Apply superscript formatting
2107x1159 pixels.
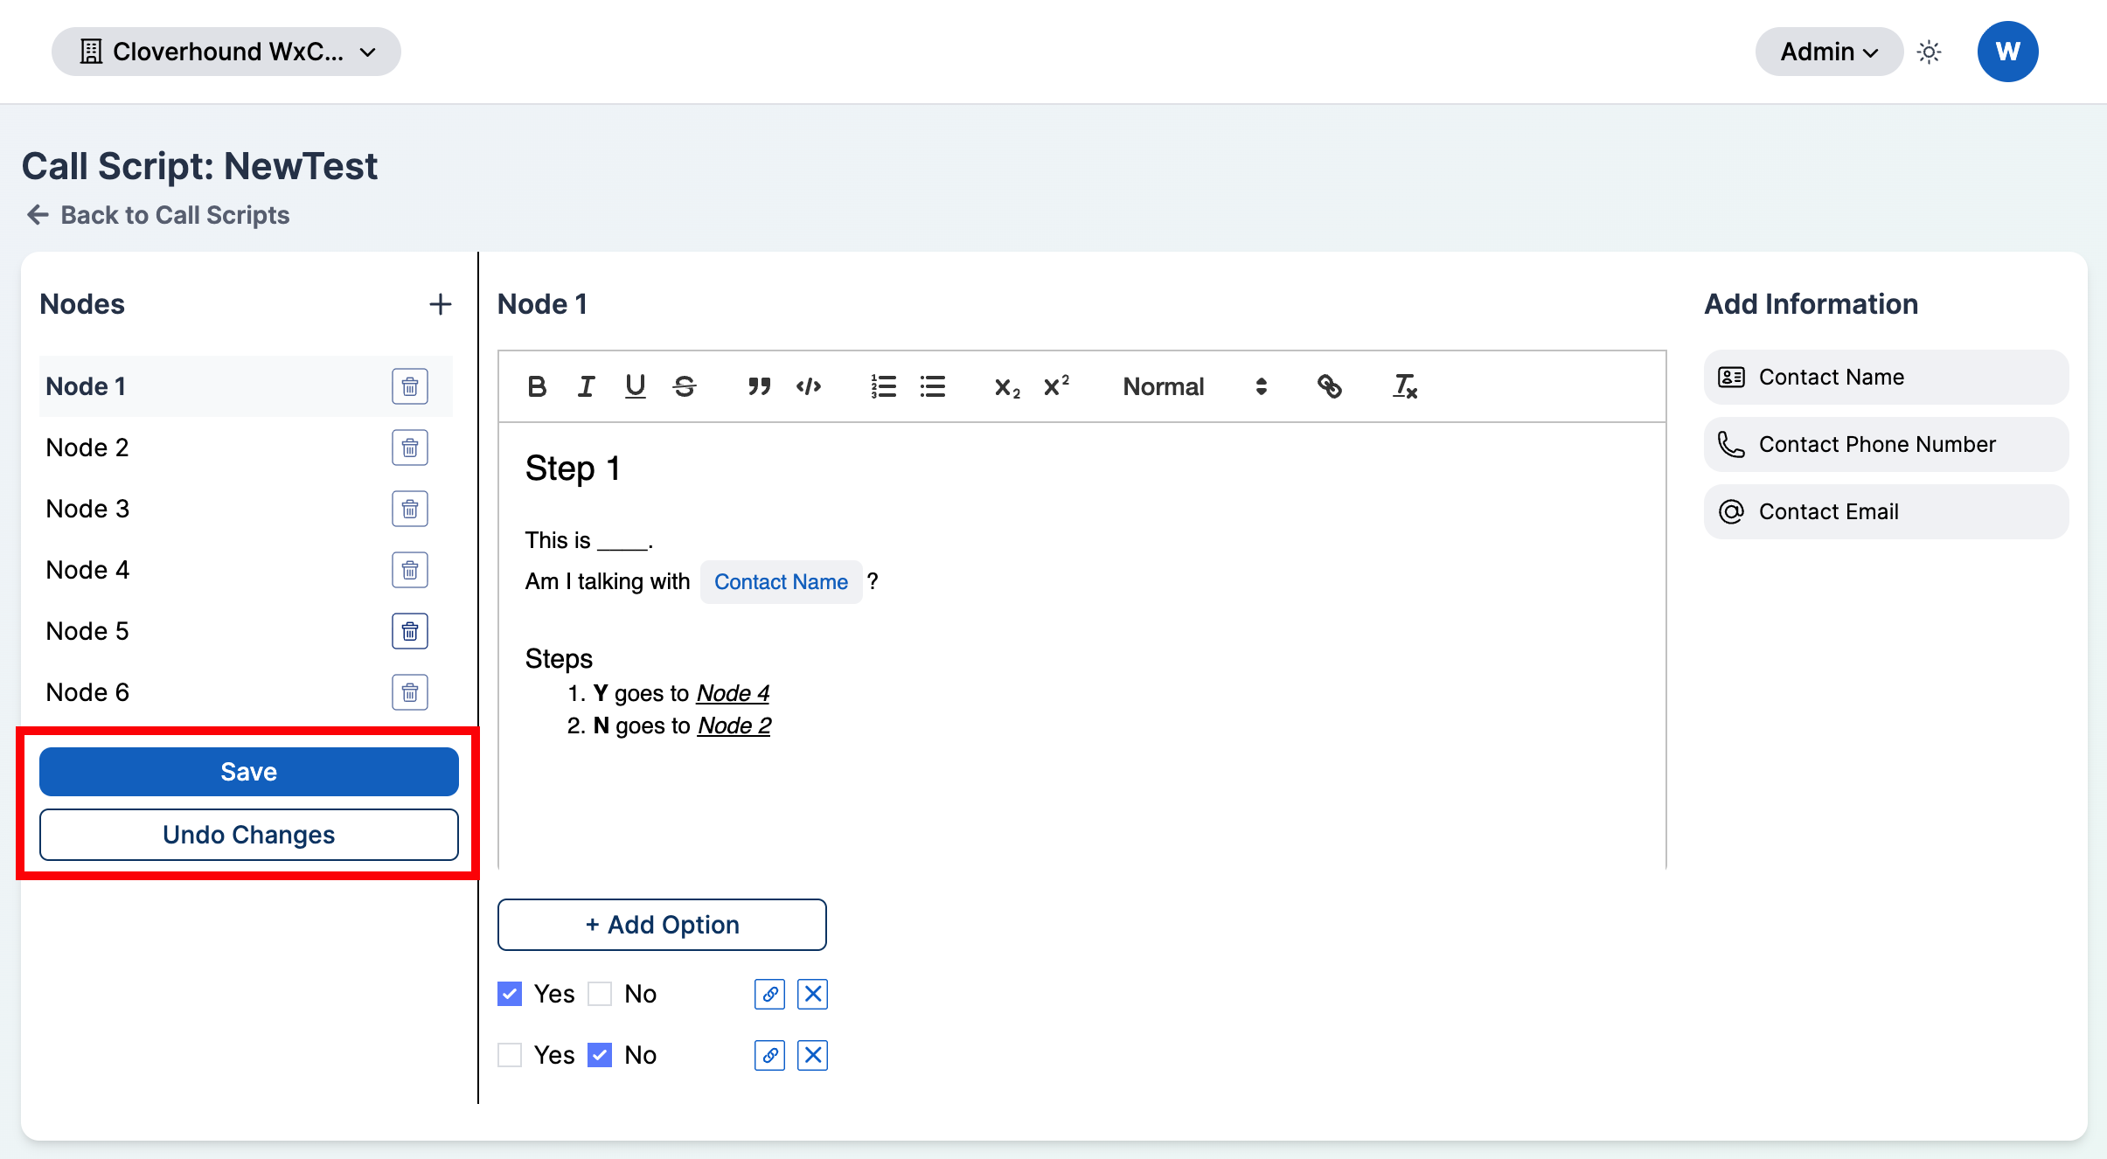1056,386
